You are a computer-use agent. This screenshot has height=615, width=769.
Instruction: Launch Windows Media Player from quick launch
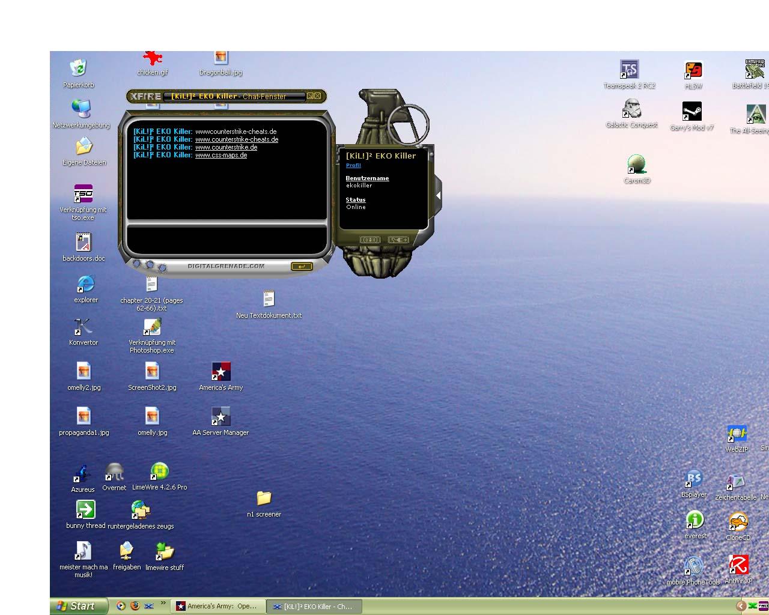pos(121,607)
